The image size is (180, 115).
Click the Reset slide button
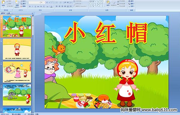23,4
